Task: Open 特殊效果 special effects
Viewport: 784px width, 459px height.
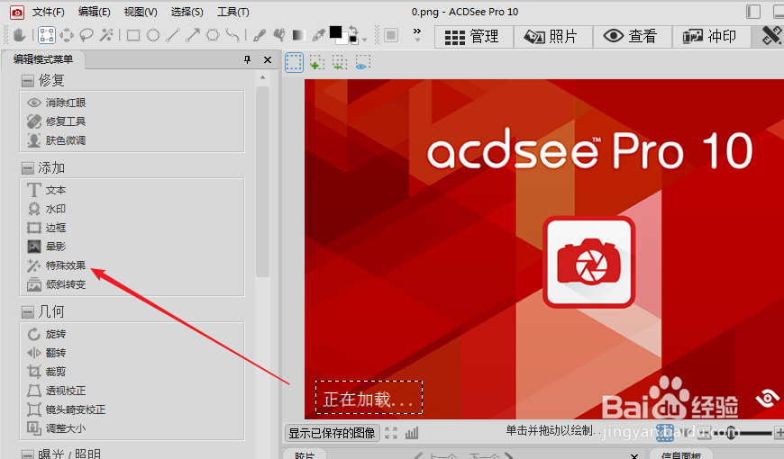Action: (x=57, y=265)
